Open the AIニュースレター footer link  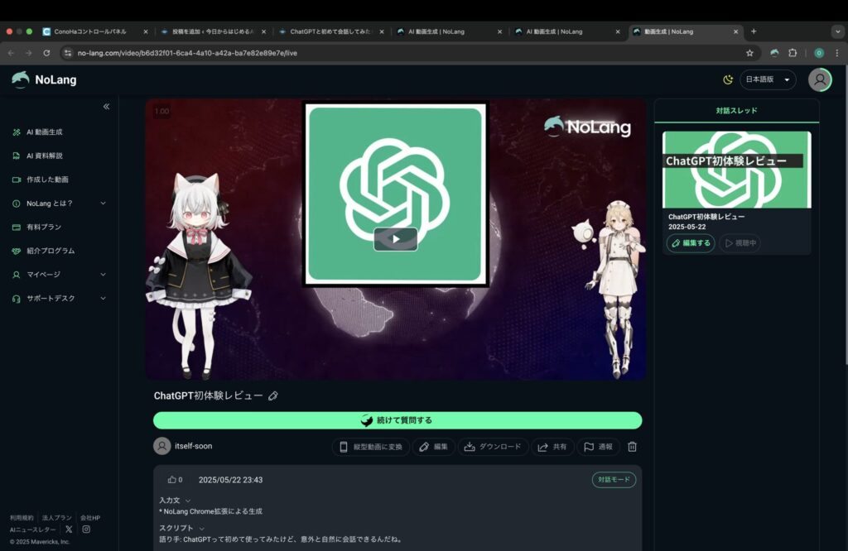(32, 529)
